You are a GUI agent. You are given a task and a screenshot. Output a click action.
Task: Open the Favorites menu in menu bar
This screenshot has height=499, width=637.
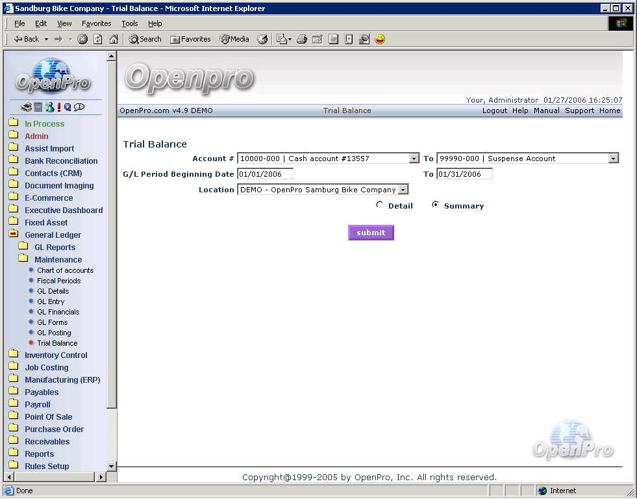pos(96,23)
